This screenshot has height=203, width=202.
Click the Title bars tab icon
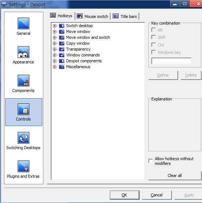coord(116,16)
